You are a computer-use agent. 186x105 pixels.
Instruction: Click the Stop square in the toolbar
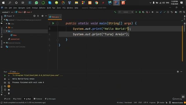tap(153, 12)
